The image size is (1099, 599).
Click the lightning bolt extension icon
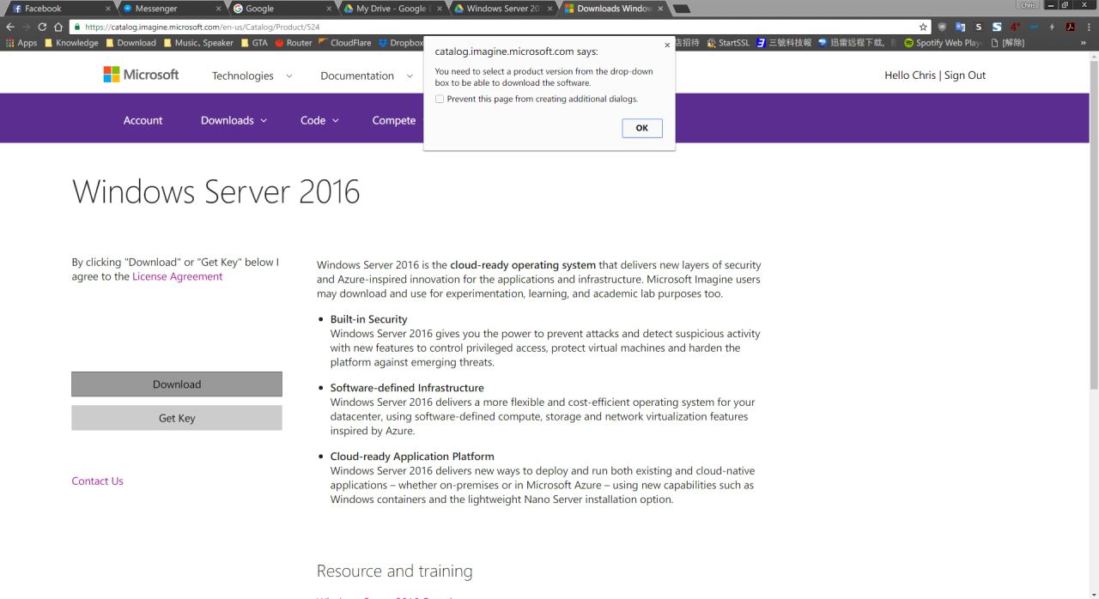(1052, 27)
